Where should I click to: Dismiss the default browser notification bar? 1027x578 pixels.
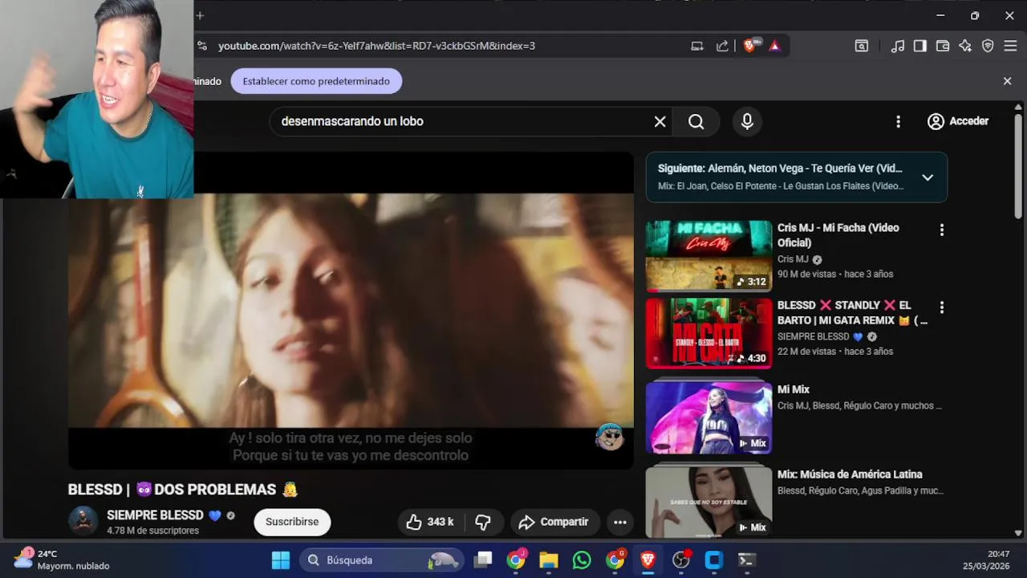click(1008, 81)
